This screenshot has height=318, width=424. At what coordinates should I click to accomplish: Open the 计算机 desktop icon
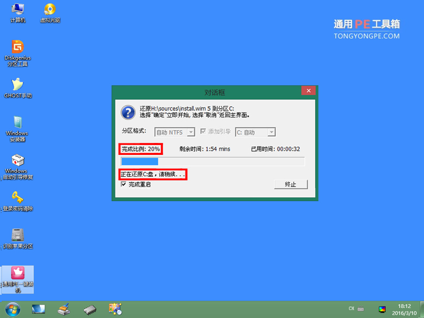click(x=17, y=13)
